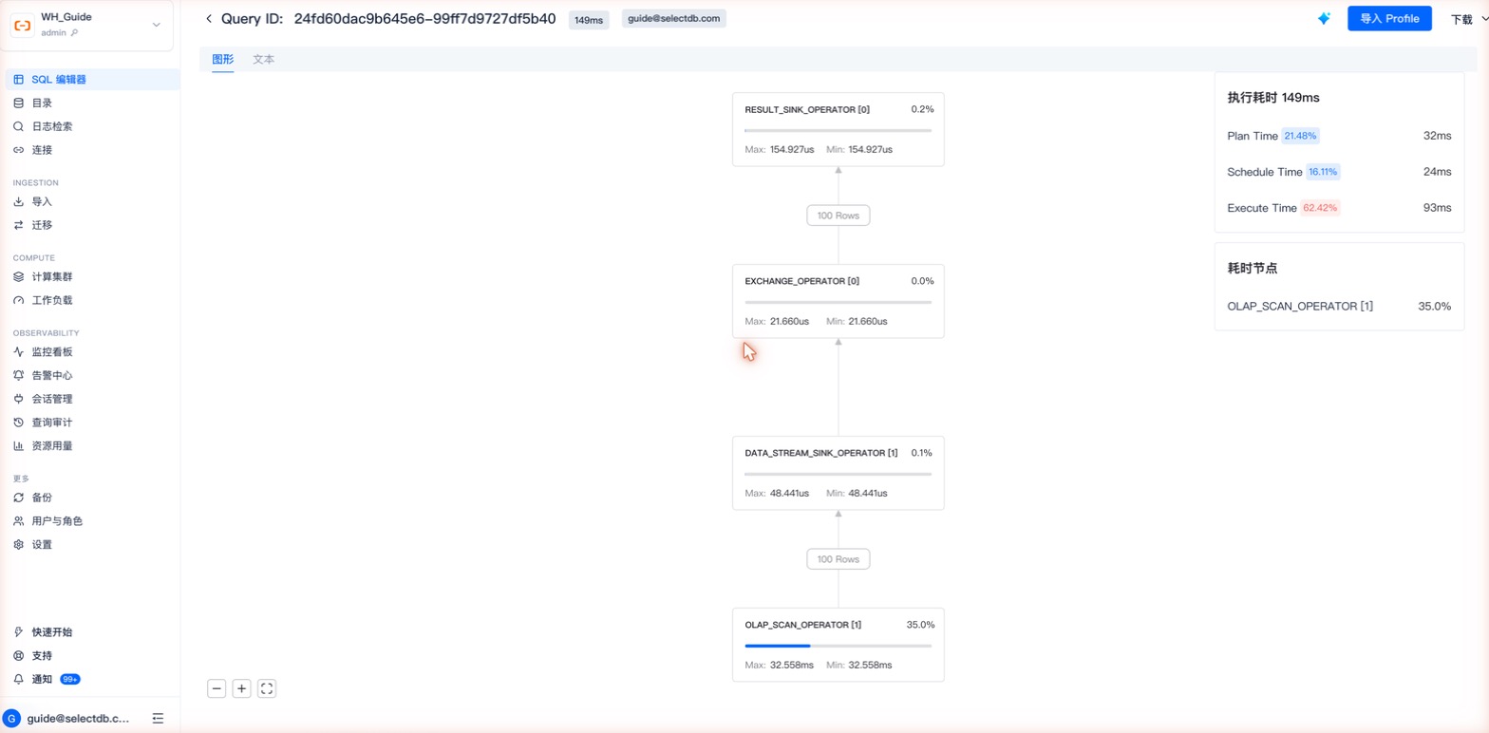Click the guide@selectdb.com tag in header
The height and width of the screenshot is (733, 1489).
coord(674,18)
